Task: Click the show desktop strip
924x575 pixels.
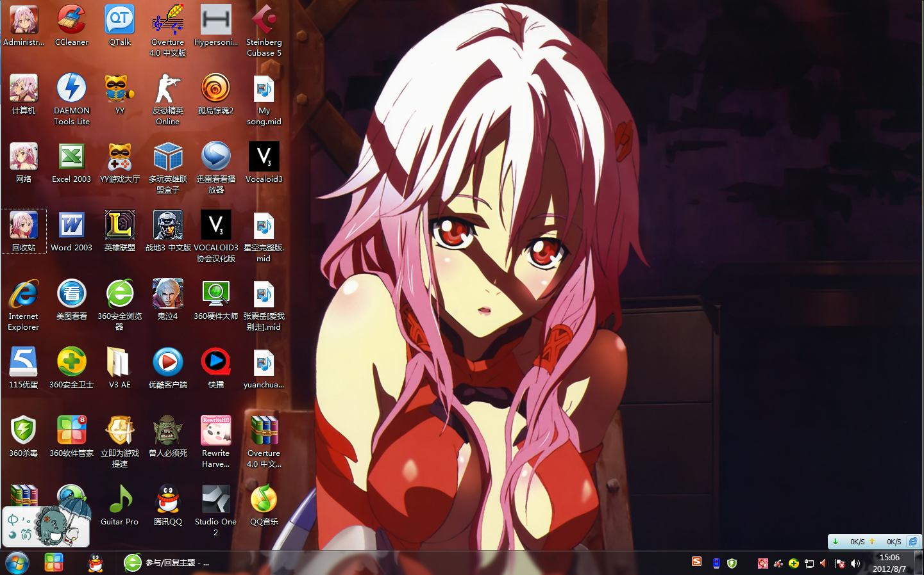Action: (x=919, y=563)
